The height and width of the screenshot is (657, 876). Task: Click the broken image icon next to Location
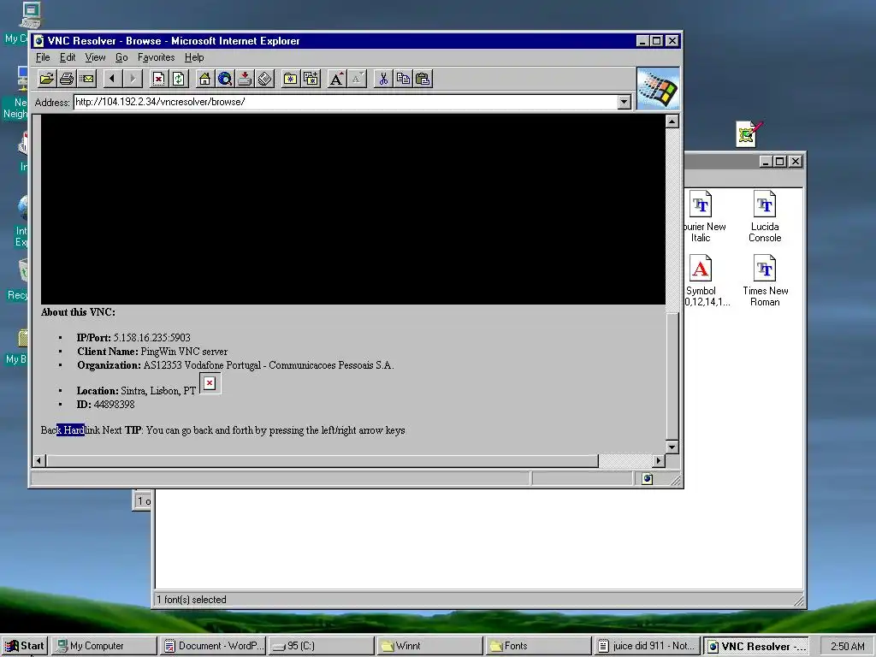click(210, 383)
